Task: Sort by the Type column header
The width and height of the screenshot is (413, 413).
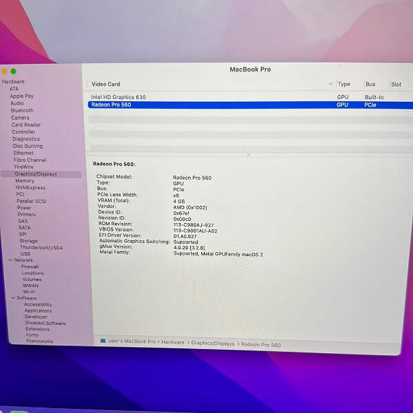Action: click(344, 84)
